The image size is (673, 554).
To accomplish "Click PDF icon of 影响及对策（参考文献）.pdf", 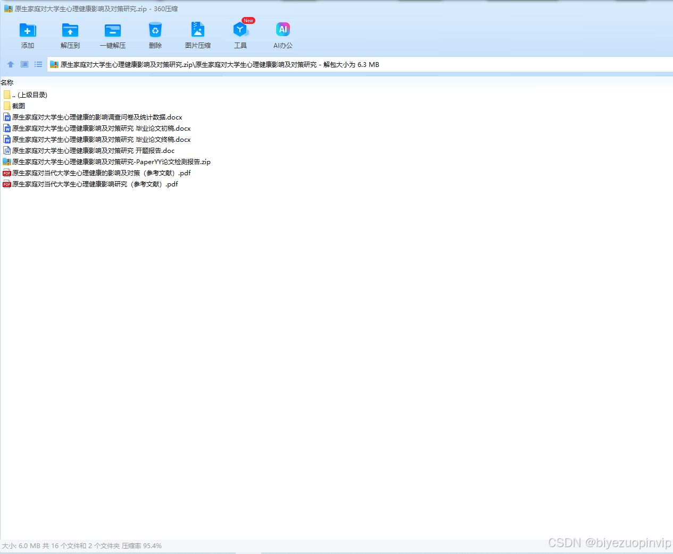I will 7,173.
